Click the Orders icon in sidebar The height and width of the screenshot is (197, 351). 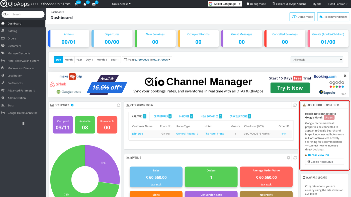click(3, 38)
